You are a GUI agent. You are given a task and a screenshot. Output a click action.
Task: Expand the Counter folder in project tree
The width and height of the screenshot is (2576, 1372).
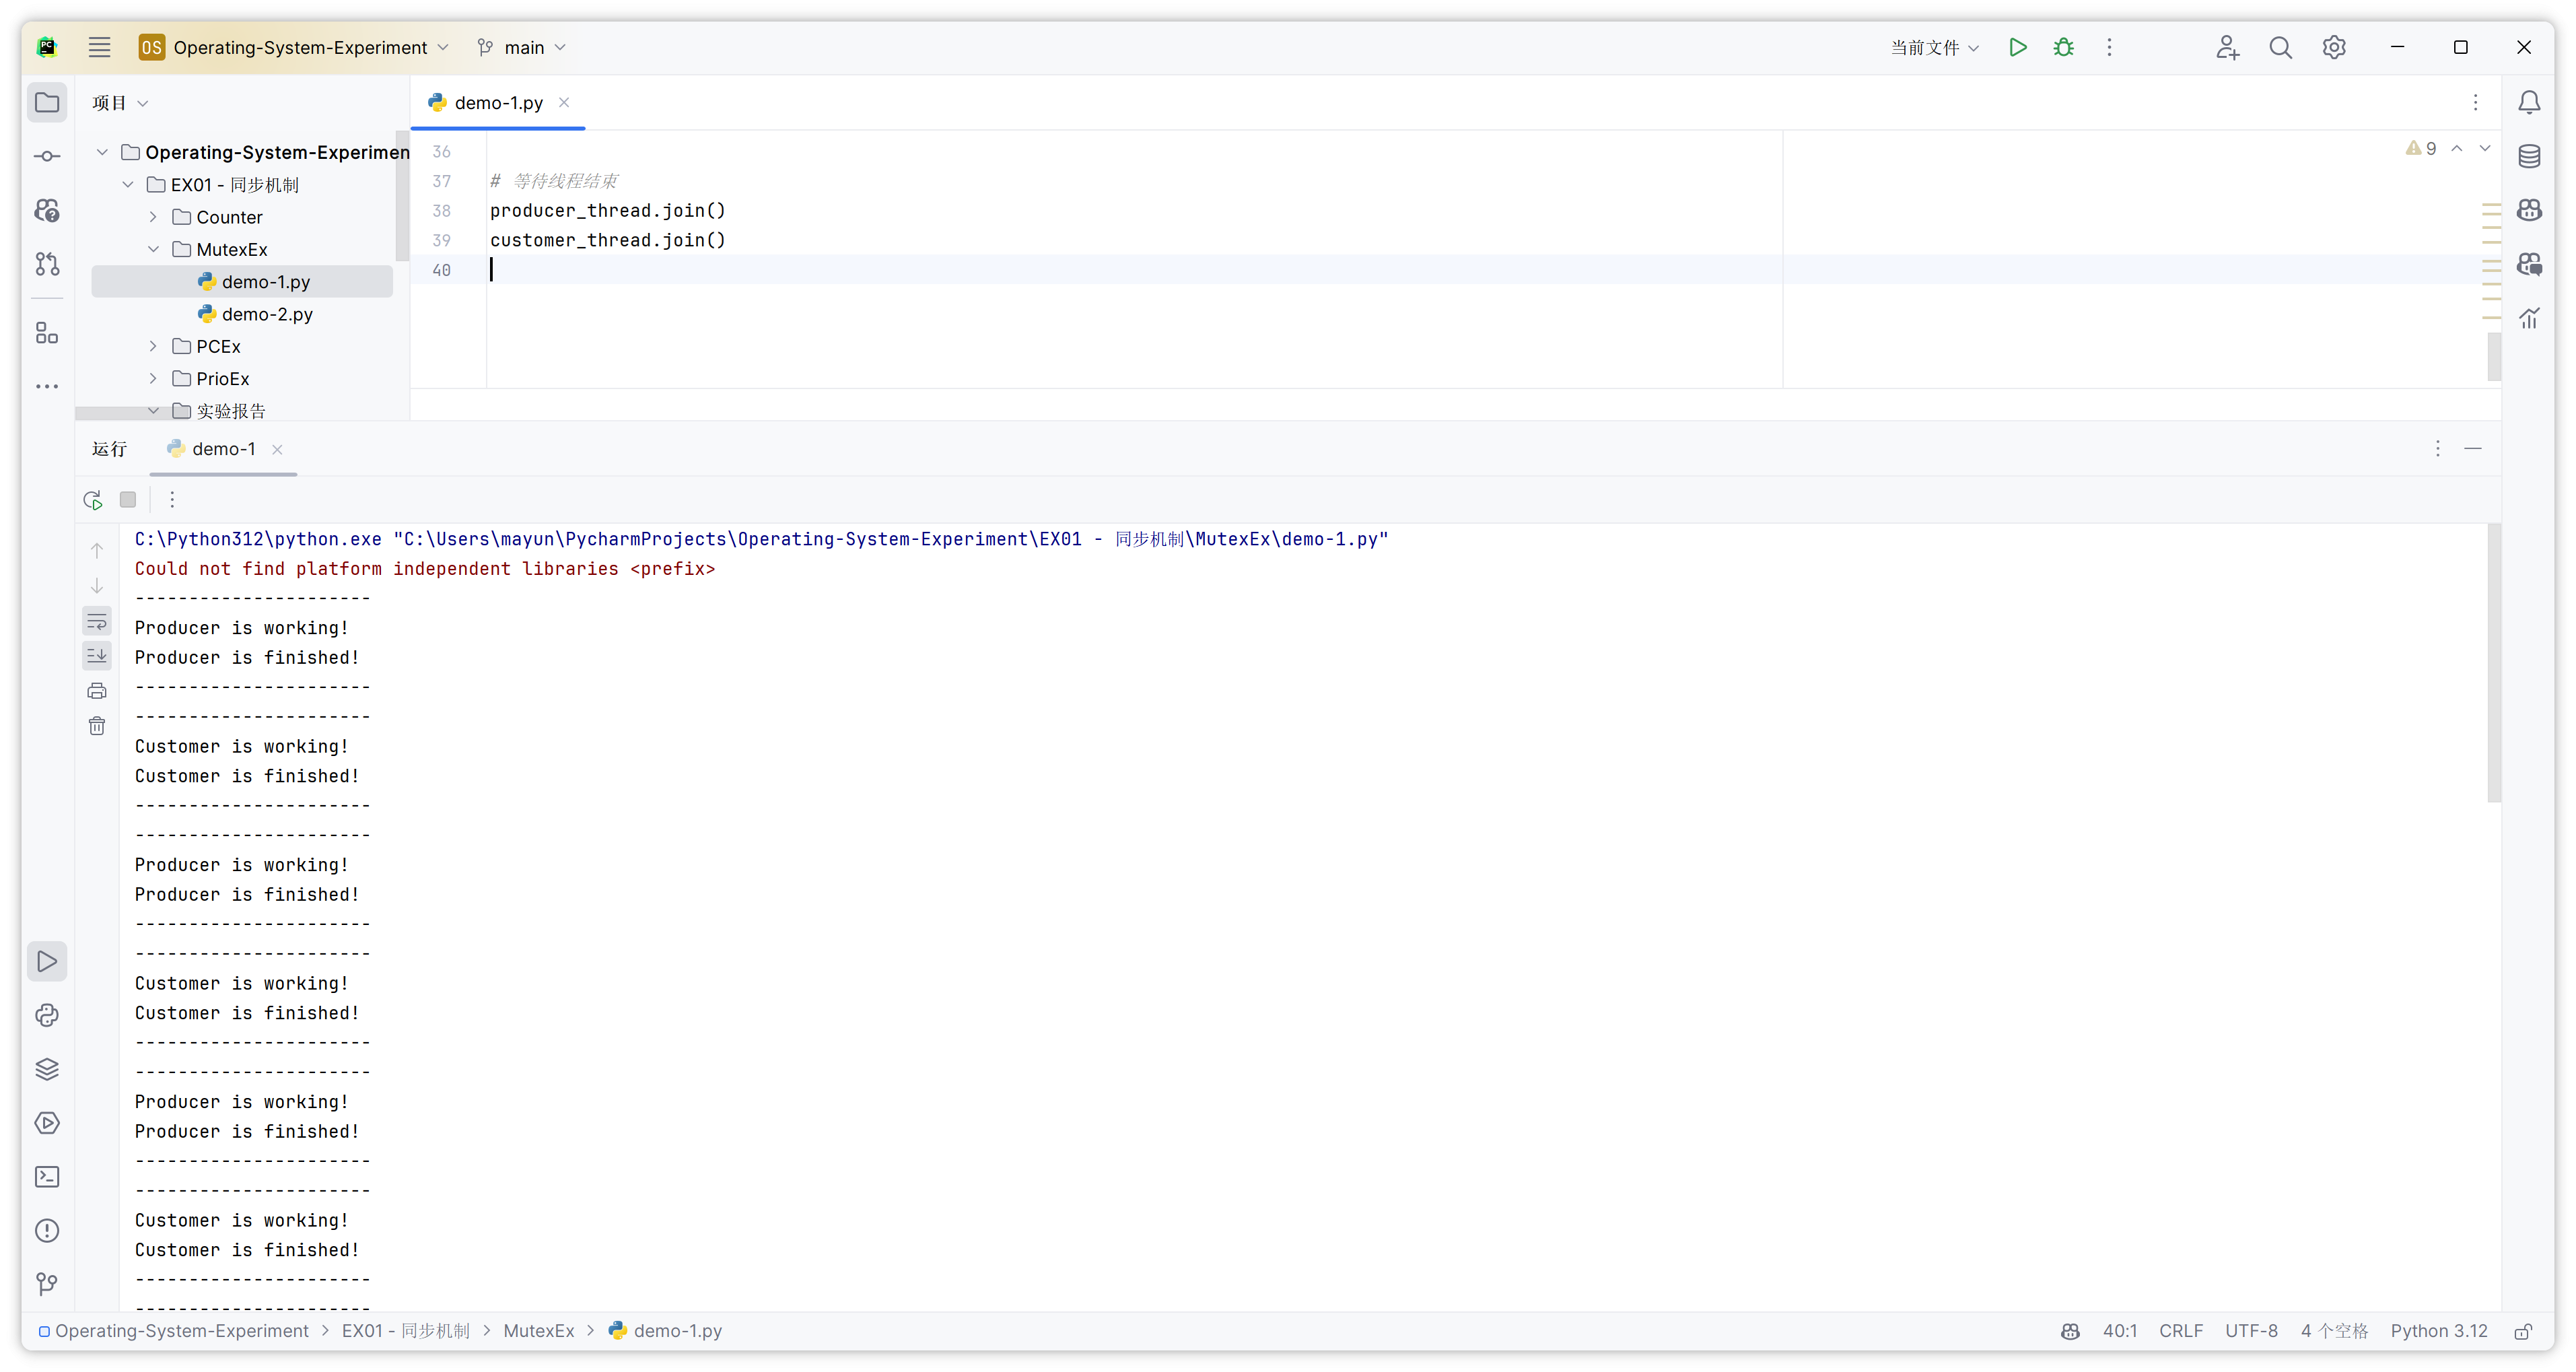tap(153, 217)
